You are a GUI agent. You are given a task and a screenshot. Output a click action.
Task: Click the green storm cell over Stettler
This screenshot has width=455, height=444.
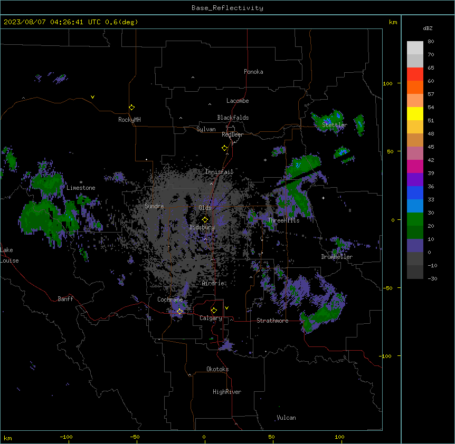click(x=328, y=121)
